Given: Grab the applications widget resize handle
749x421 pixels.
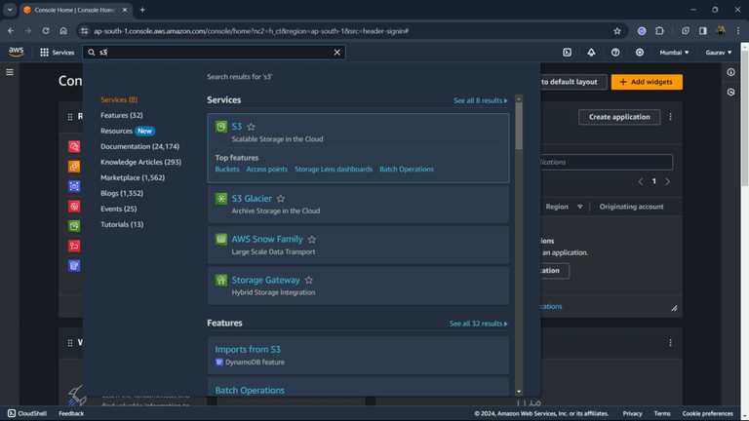Looking at the screenshot, I should (x=674, y=308).
